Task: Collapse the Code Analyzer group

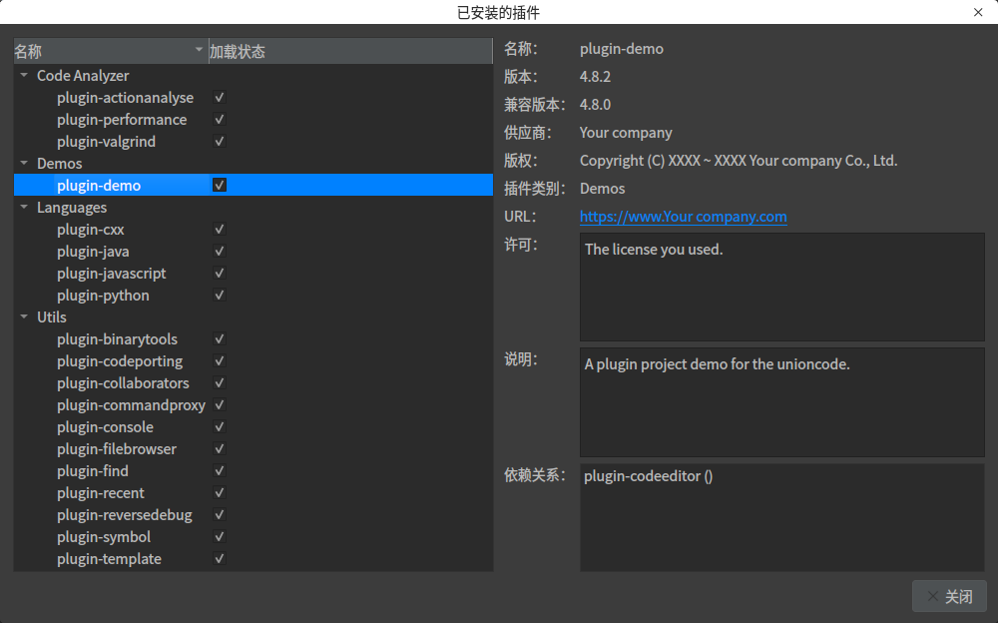Action: [24, 76]
